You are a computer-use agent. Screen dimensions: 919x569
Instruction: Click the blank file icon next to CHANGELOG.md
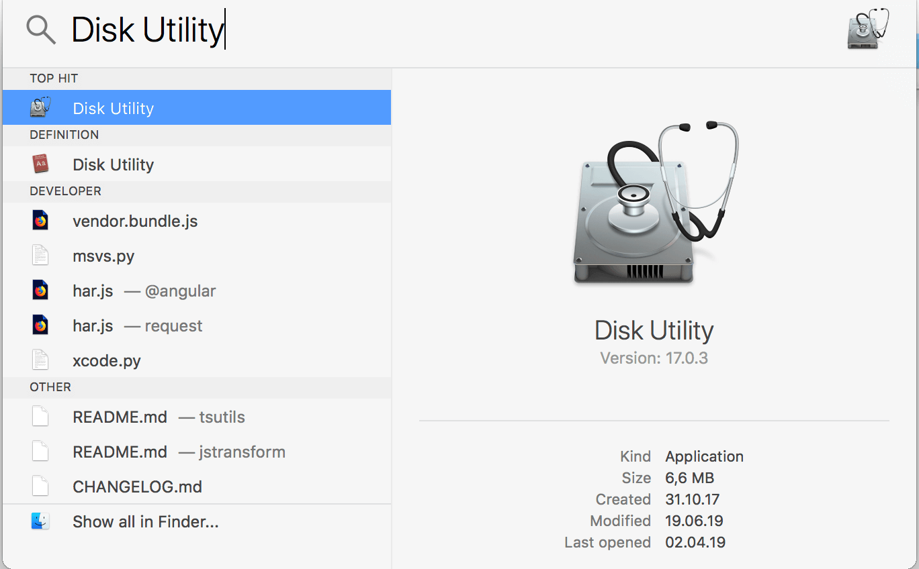click(40, 486)
